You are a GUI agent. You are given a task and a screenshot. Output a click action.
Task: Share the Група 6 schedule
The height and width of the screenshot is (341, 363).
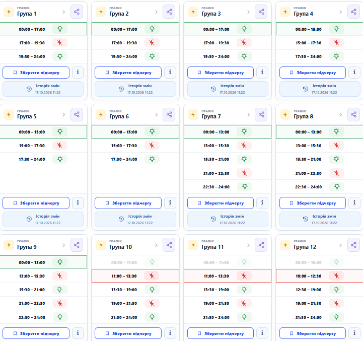pyautogui.click(x=169, y=115)
